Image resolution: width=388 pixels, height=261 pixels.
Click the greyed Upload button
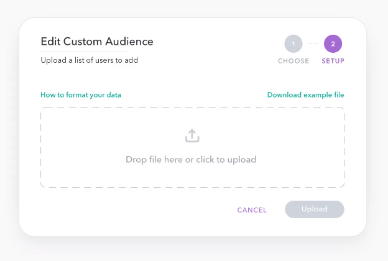(315, 209)
